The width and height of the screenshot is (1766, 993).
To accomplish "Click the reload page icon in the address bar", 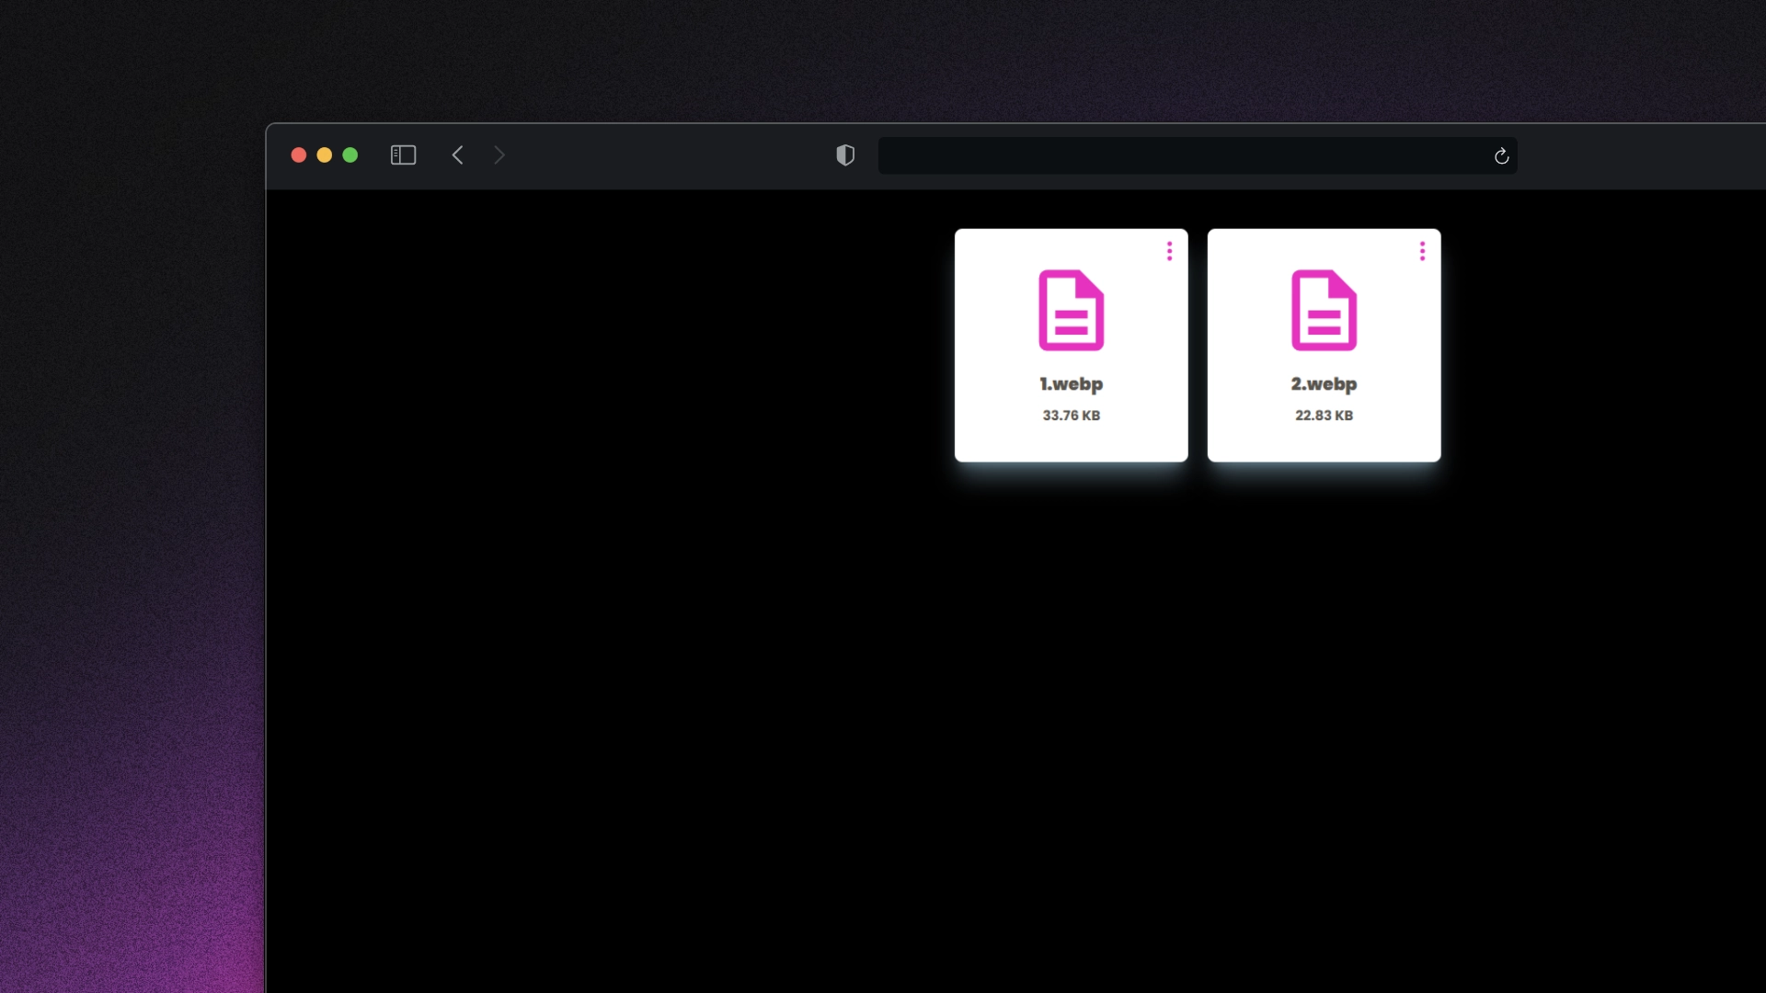I will click(x=1501, y=156).
